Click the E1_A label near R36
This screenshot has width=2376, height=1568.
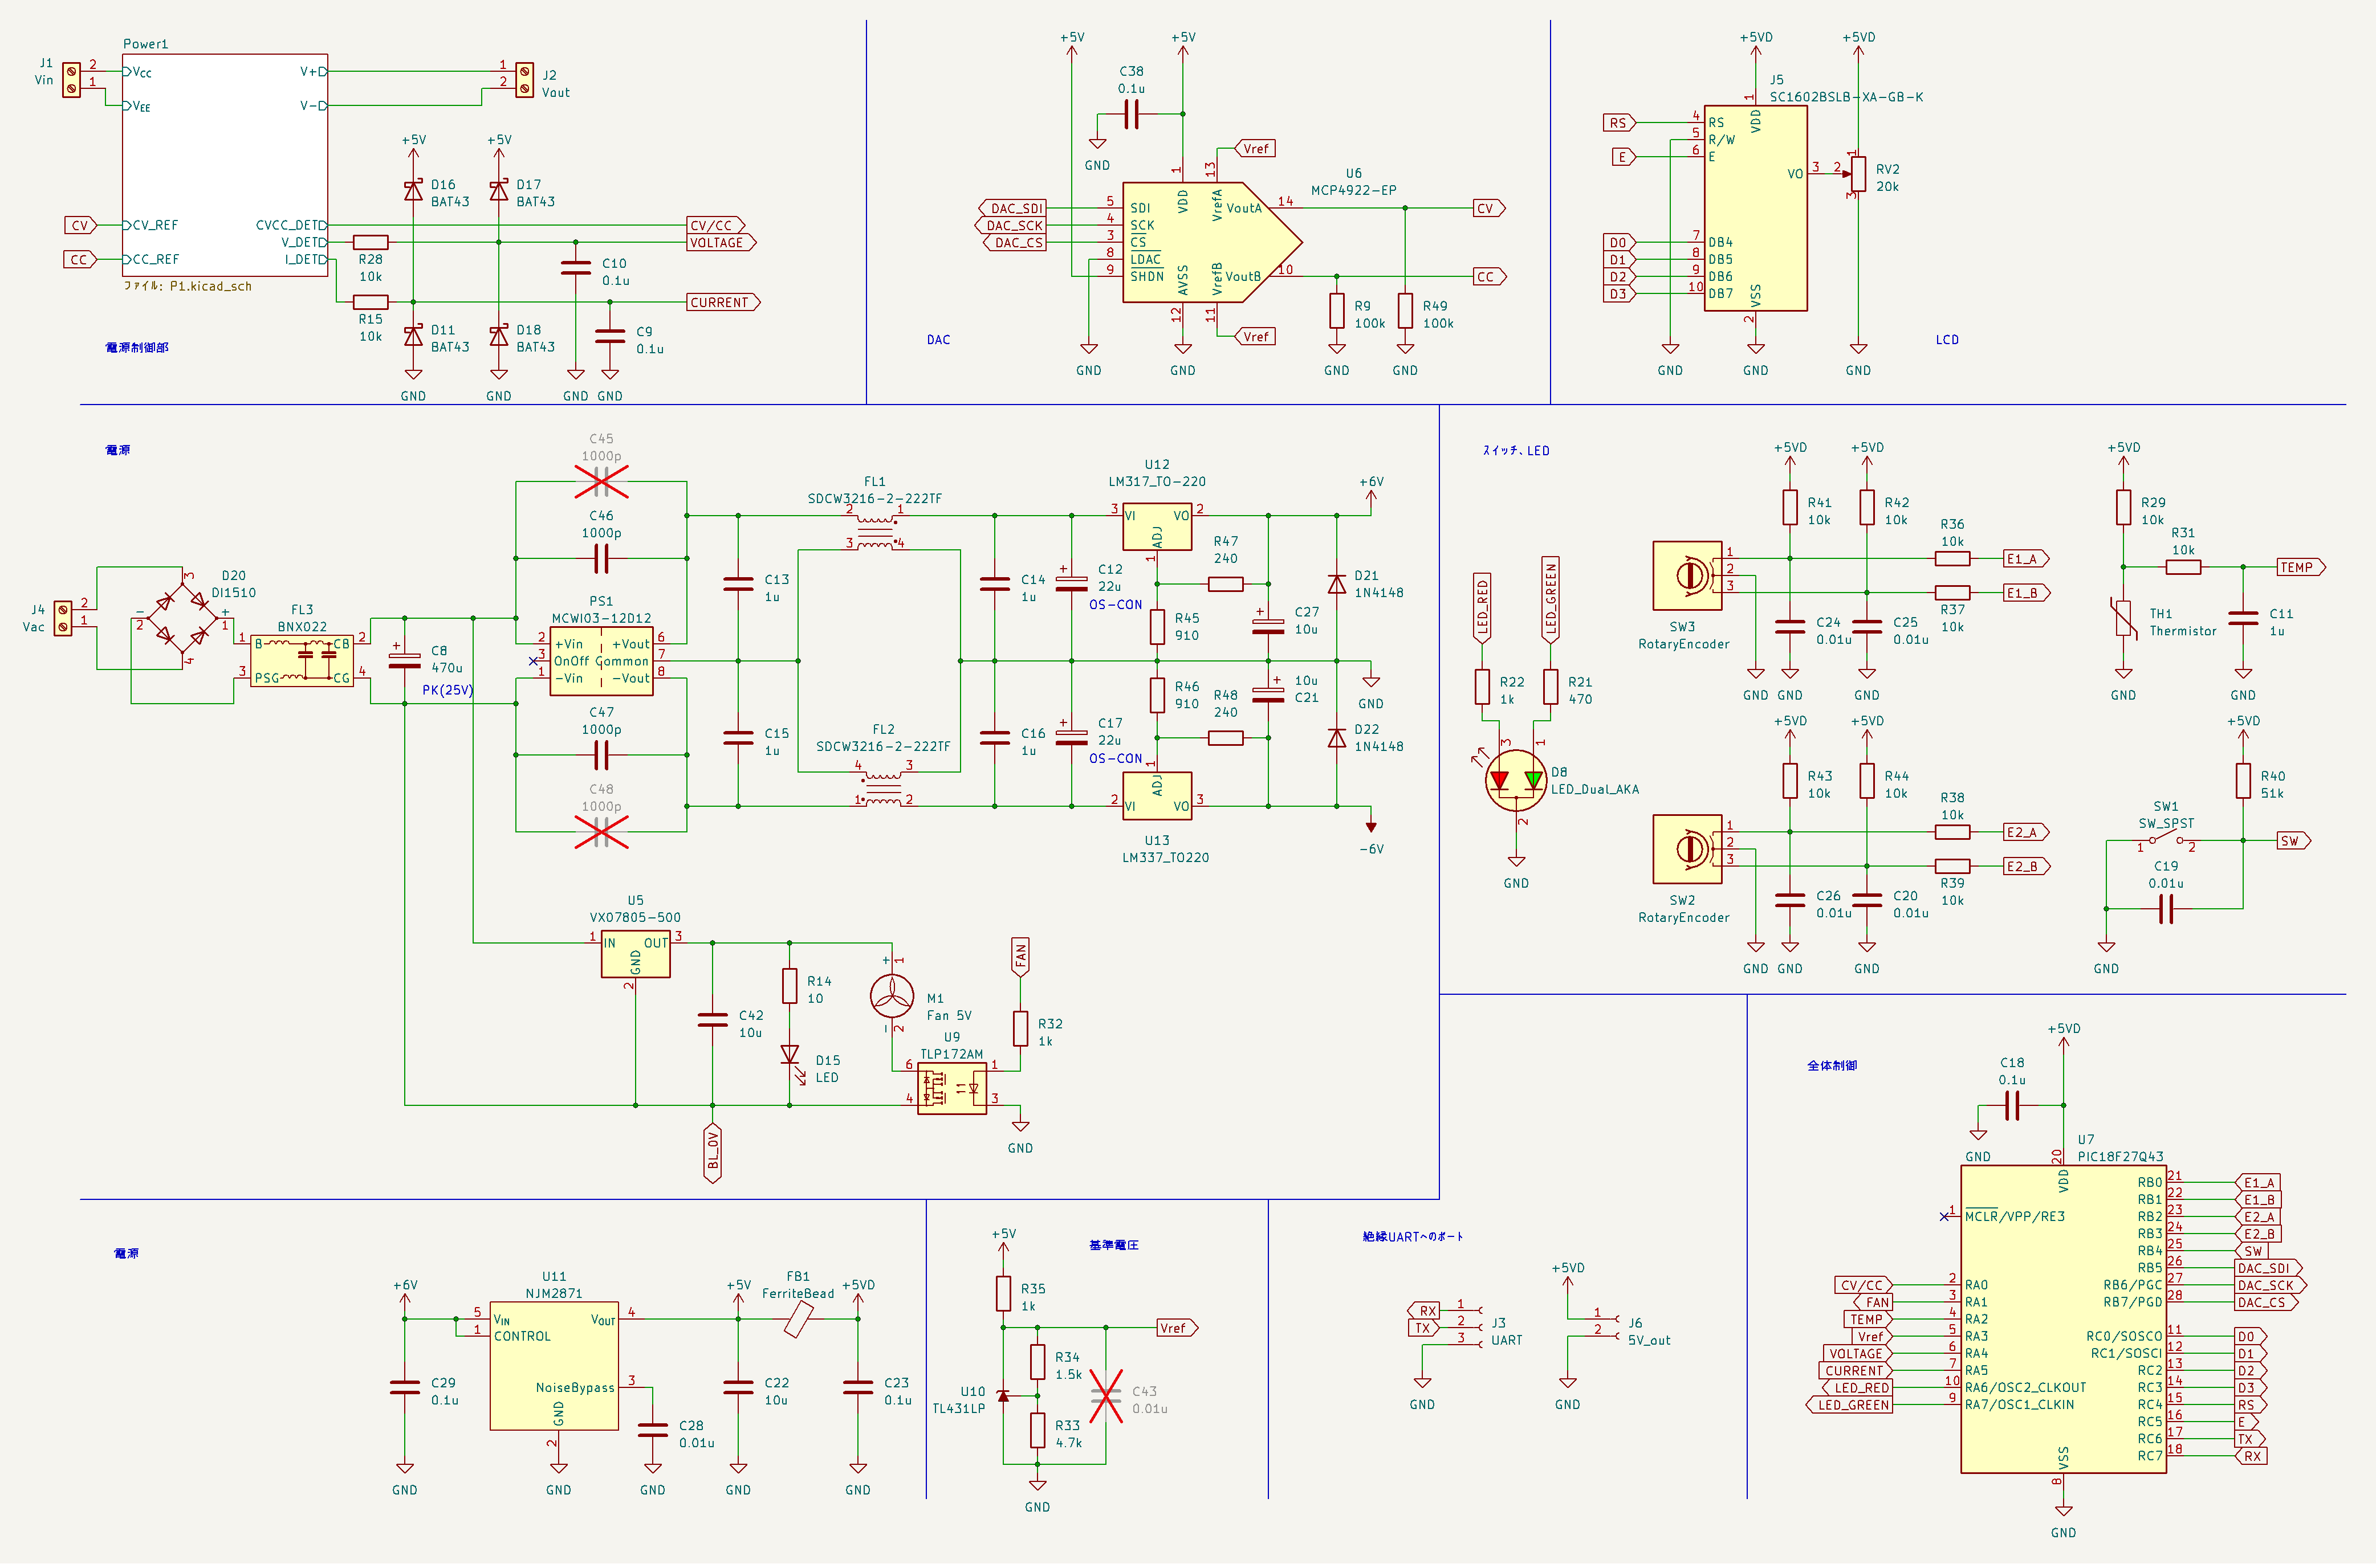coord(2026,559)
